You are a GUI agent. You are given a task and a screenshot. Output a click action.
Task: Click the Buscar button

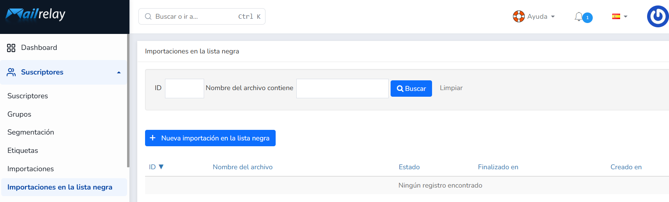pos(411,89)
